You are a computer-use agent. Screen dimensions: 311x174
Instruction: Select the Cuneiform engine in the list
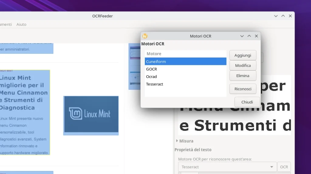186,62
